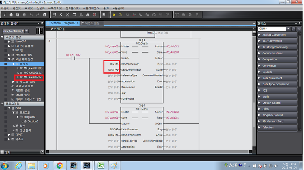Image resolution: width=304 pixels, height=170 pixels.
Task: Click the toolbox search button icon
Action: [x=294, y=29]
